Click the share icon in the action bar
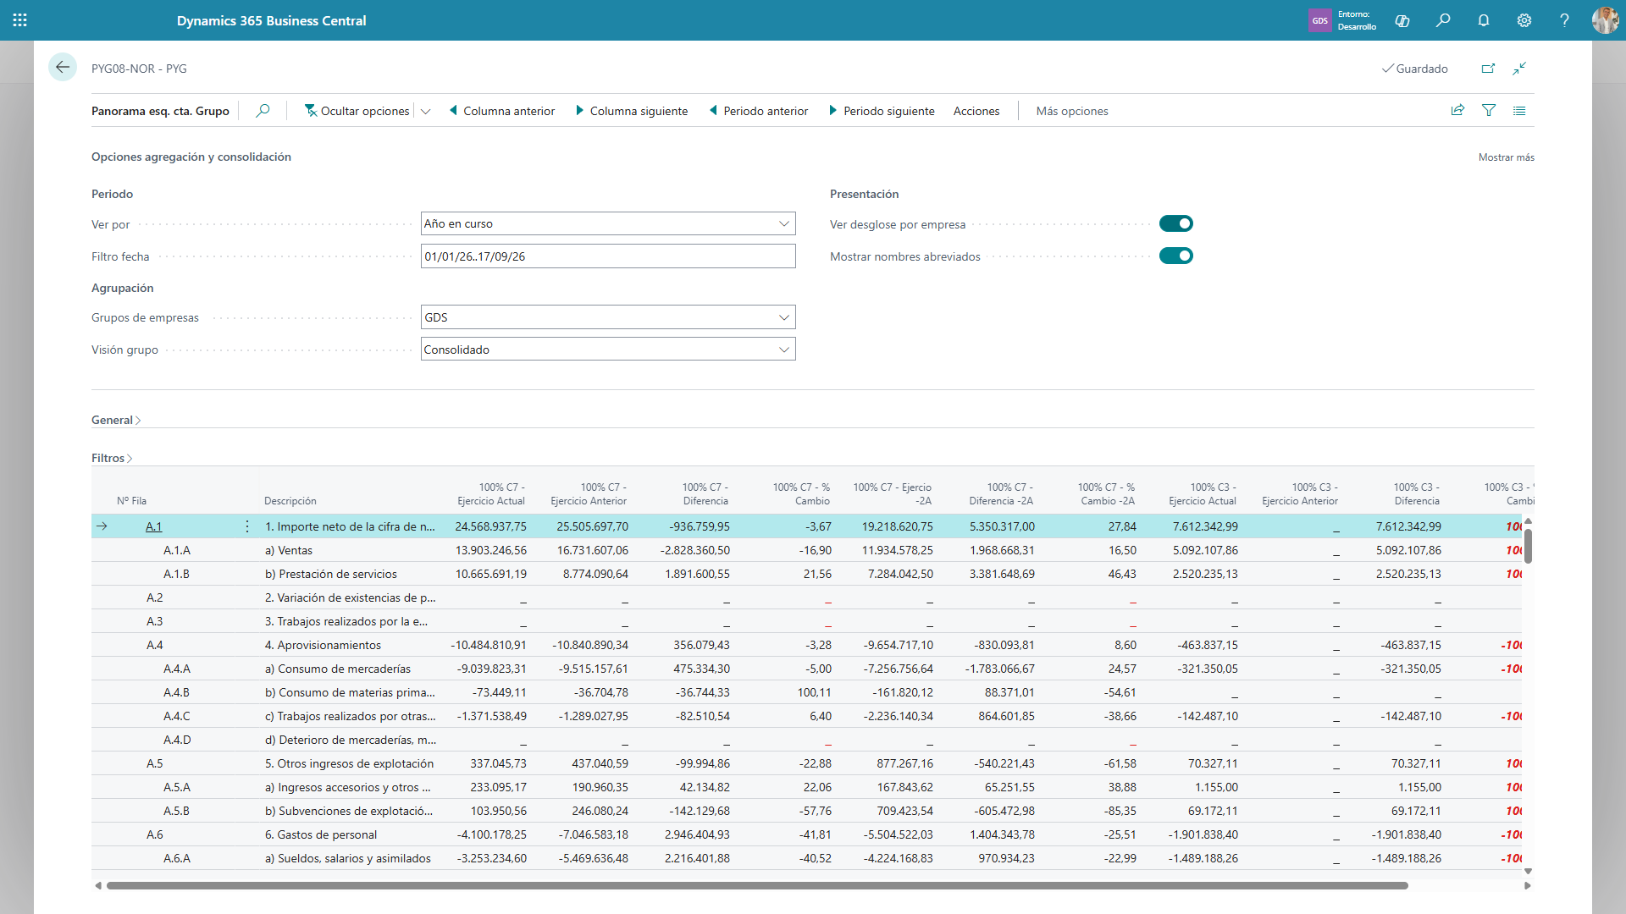 [1457, 110]
